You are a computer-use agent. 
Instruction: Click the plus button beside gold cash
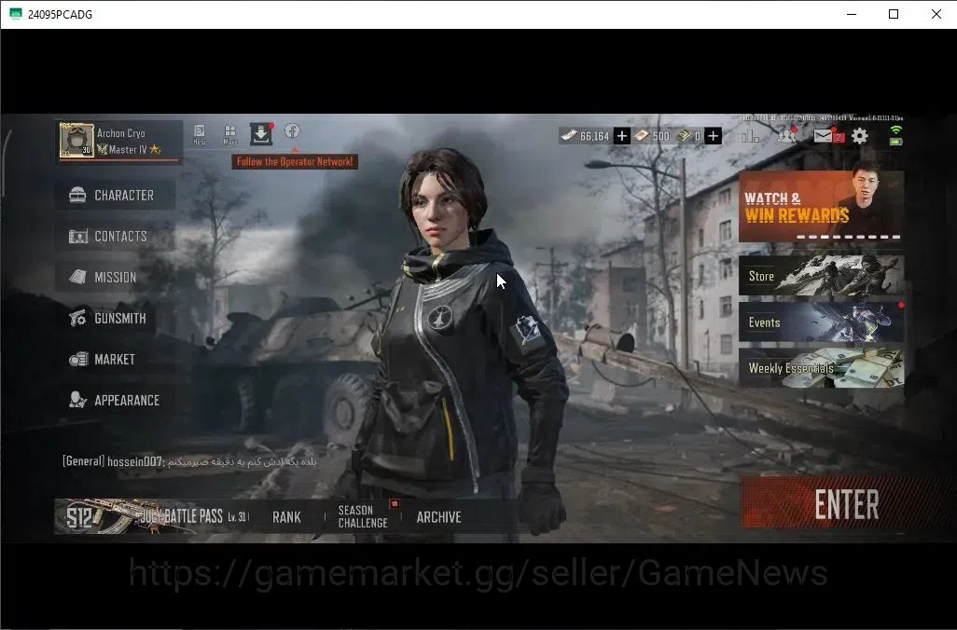point(713,135)
